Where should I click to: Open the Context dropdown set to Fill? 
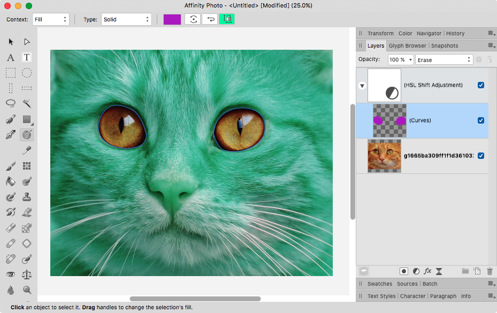click(51, 19)
